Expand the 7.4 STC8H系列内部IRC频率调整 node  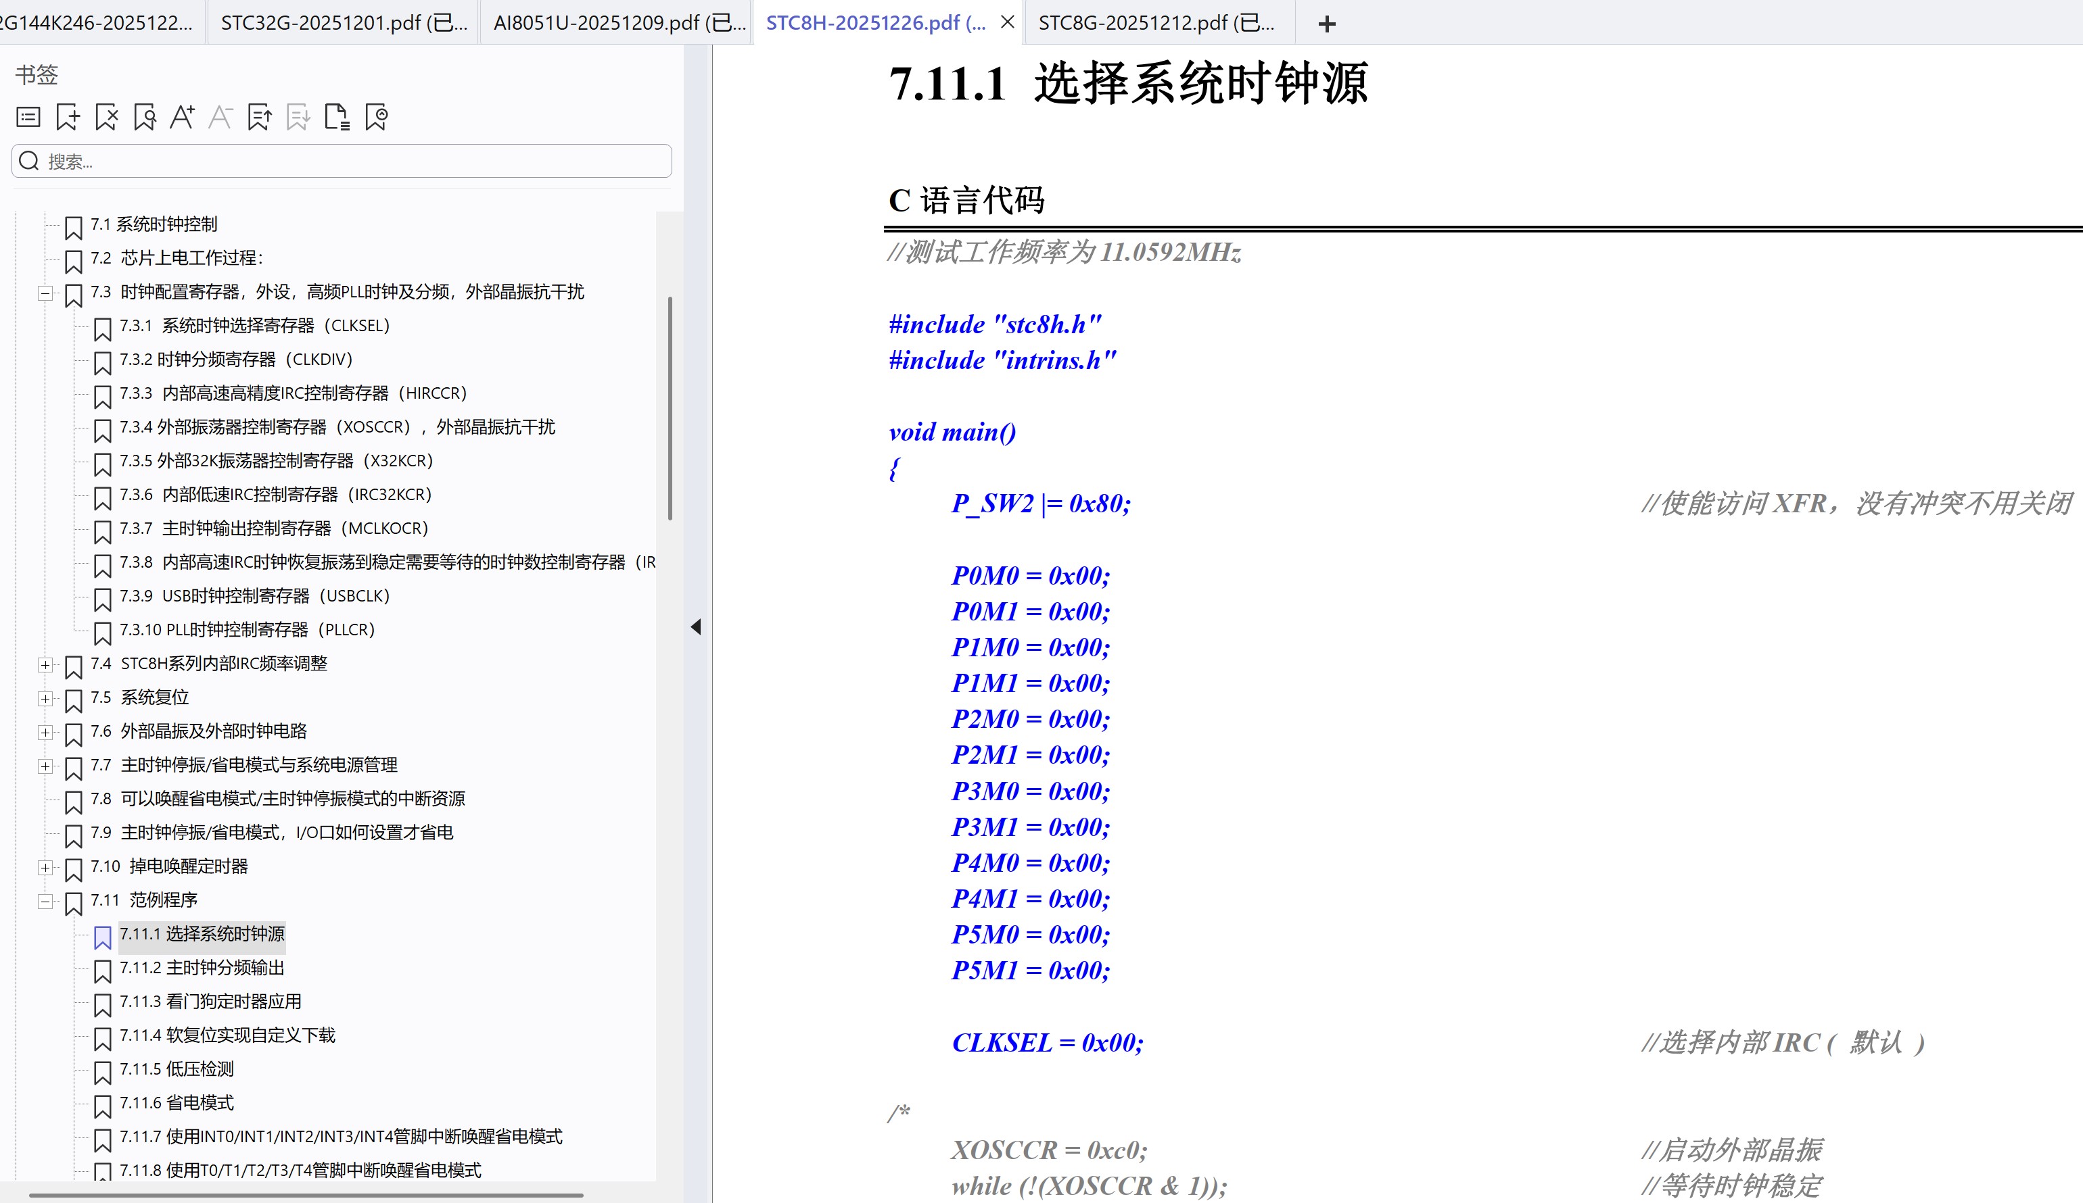point(45,665)
